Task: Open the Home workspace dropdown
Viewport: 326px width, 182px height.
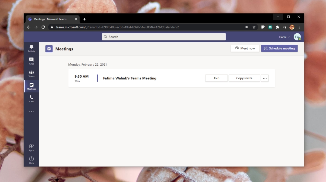Action: pos(284,37)
